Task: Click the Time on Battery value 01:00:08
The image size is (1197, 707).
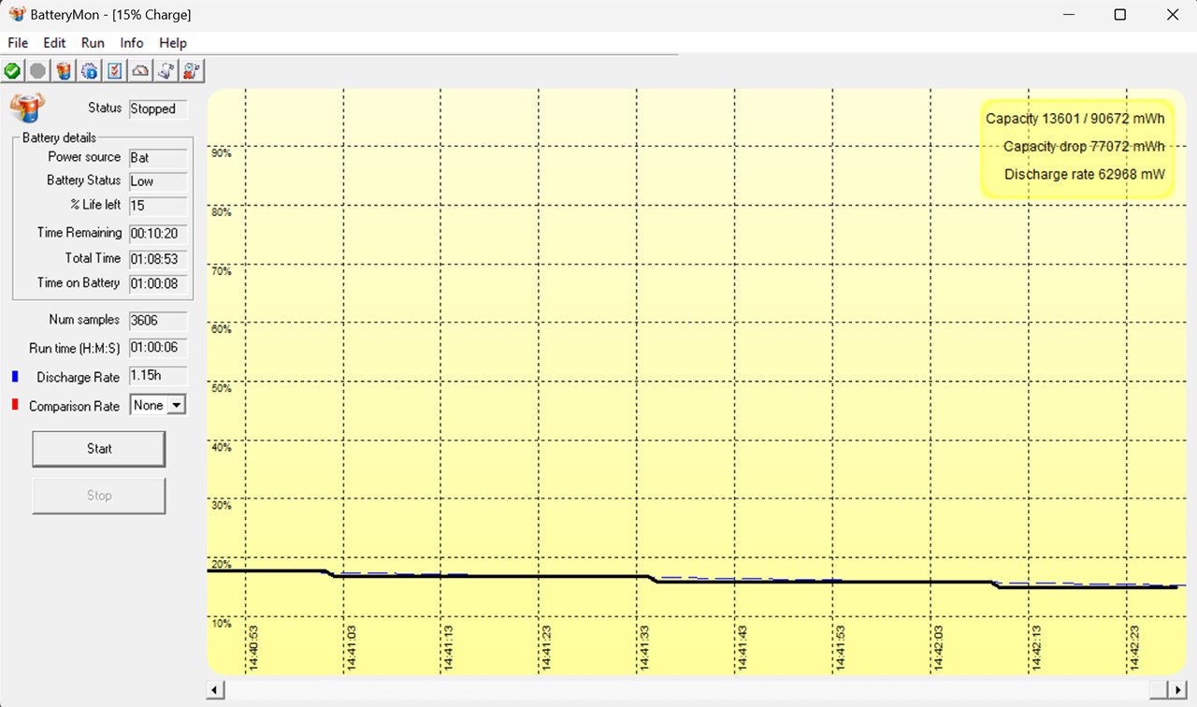Action: [x=158, y=283]
